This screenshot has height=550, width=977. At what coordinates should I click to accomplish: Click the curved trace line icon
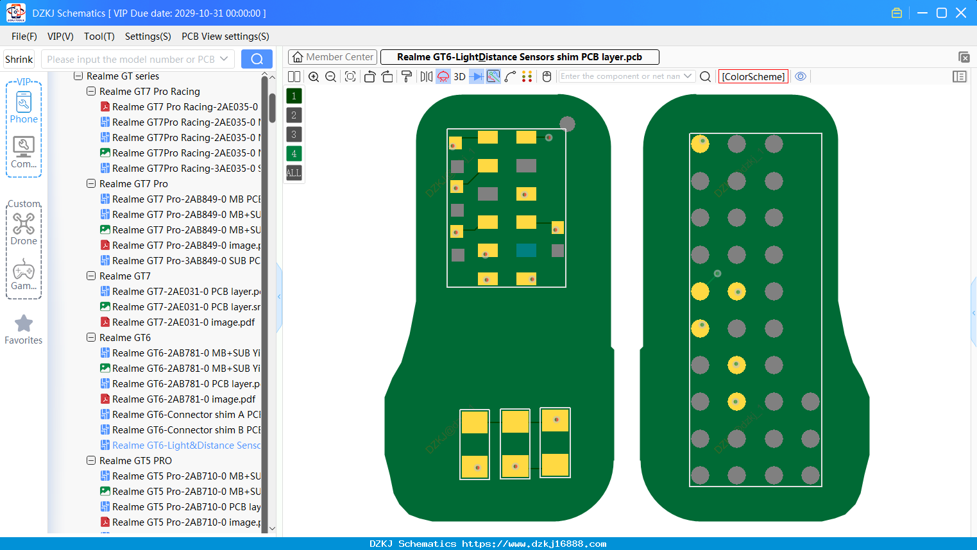[510, 77]
